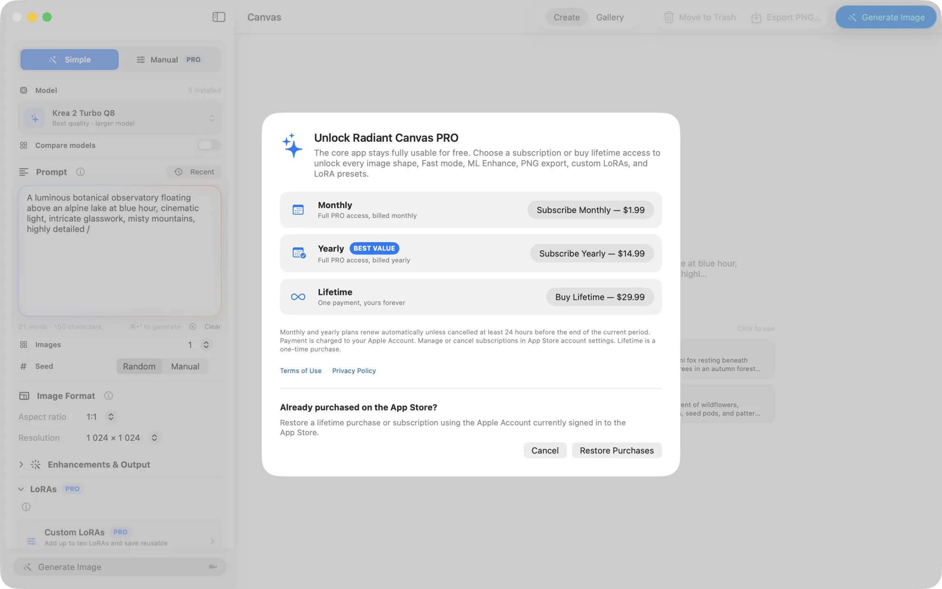Click the Model chip icon
The image size is (942, 589).
point(24,90)
